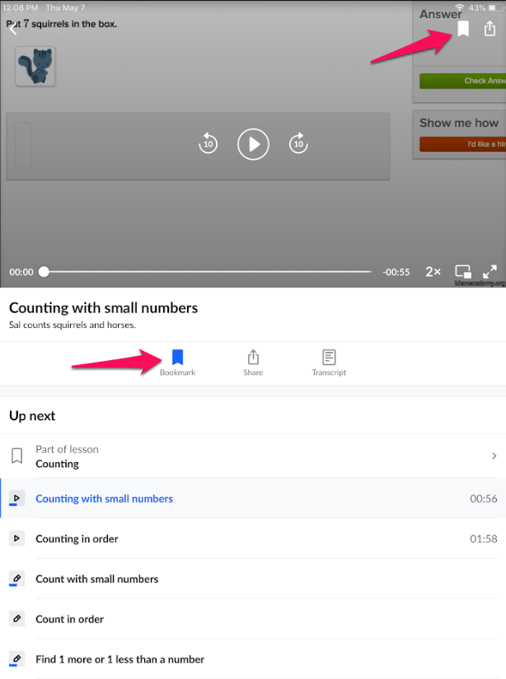Click the elapsed time 00:00
Screen dimensions: 506x679
pos(21,272)
